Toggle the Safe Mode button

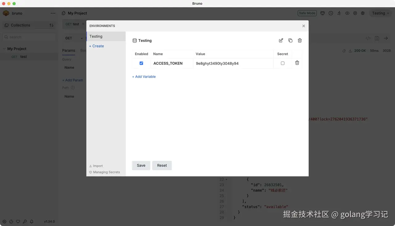(x=307, y=13)
